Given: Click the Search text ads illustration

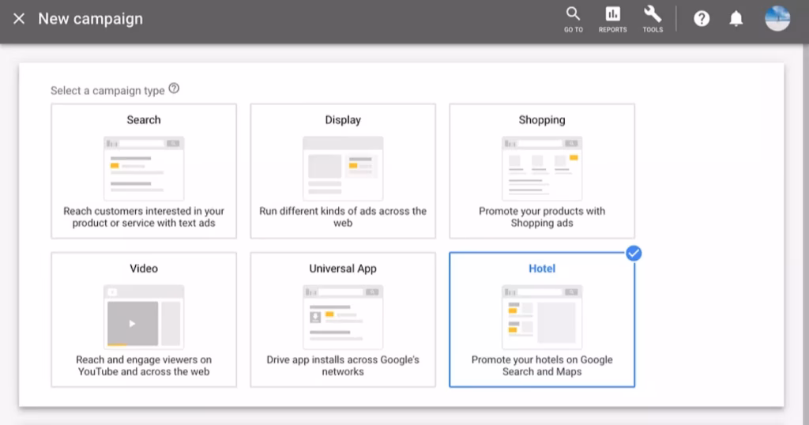Looking at the screenshot, I should (x=144, y=168).
